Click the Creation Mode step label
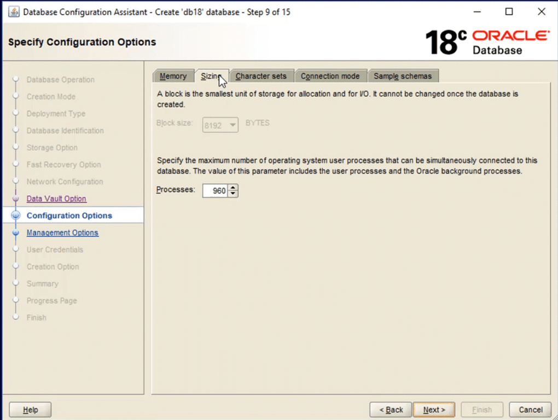Image resolution: width=558 pixels, height=420 pixels. pyautogui.click(x=51, y=97)
